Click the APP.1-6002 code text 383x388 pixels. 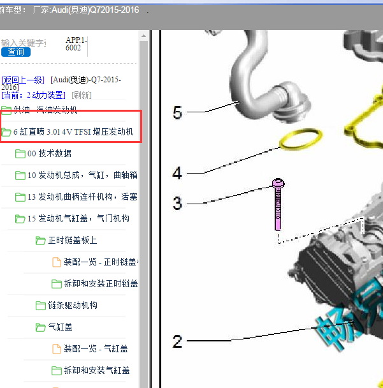pos(76,44)
